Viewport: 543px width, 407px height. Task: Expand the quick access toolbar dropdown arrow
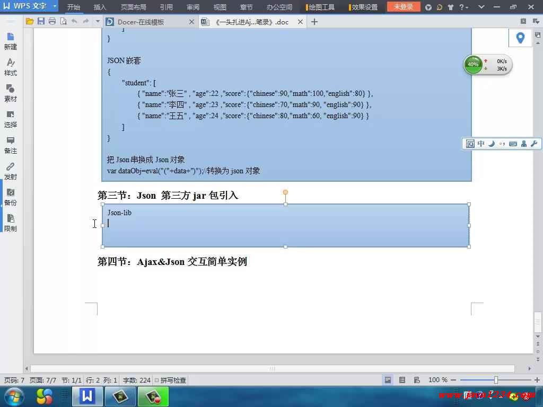click(x=98, y=22)
